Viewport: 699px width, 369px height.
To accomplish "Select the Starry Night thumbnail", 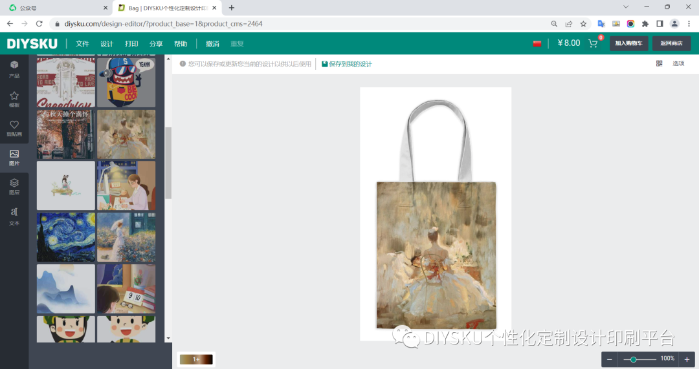I will [x=66, y=237].
